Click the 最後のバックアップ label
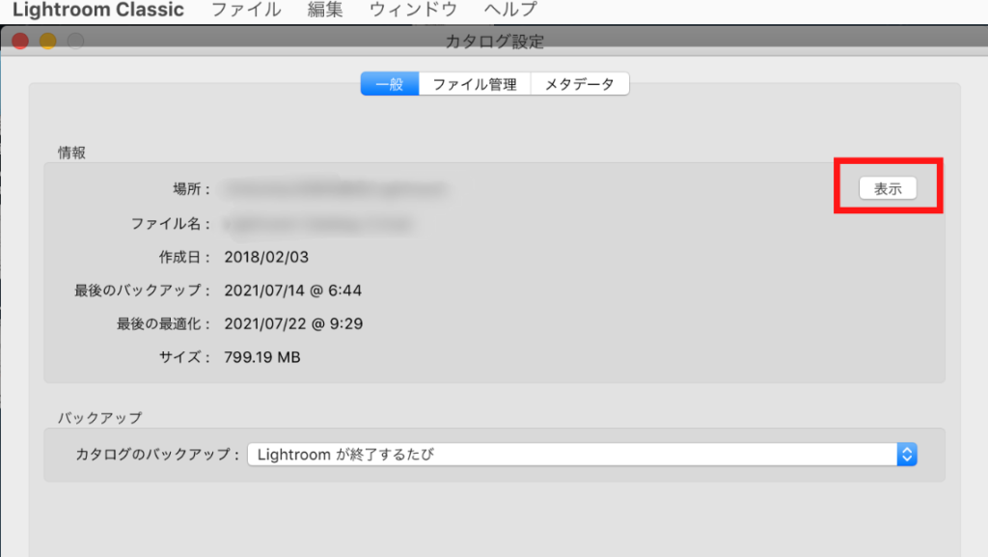 click(x=143, y=291)
